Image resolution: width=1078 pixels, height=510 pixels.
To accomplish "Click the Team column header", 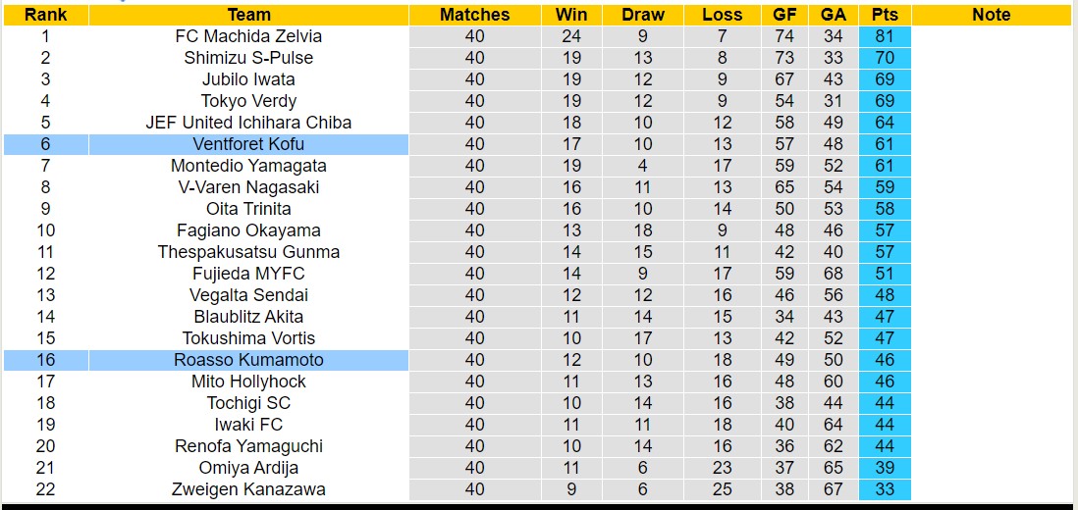I will (248, 15).
